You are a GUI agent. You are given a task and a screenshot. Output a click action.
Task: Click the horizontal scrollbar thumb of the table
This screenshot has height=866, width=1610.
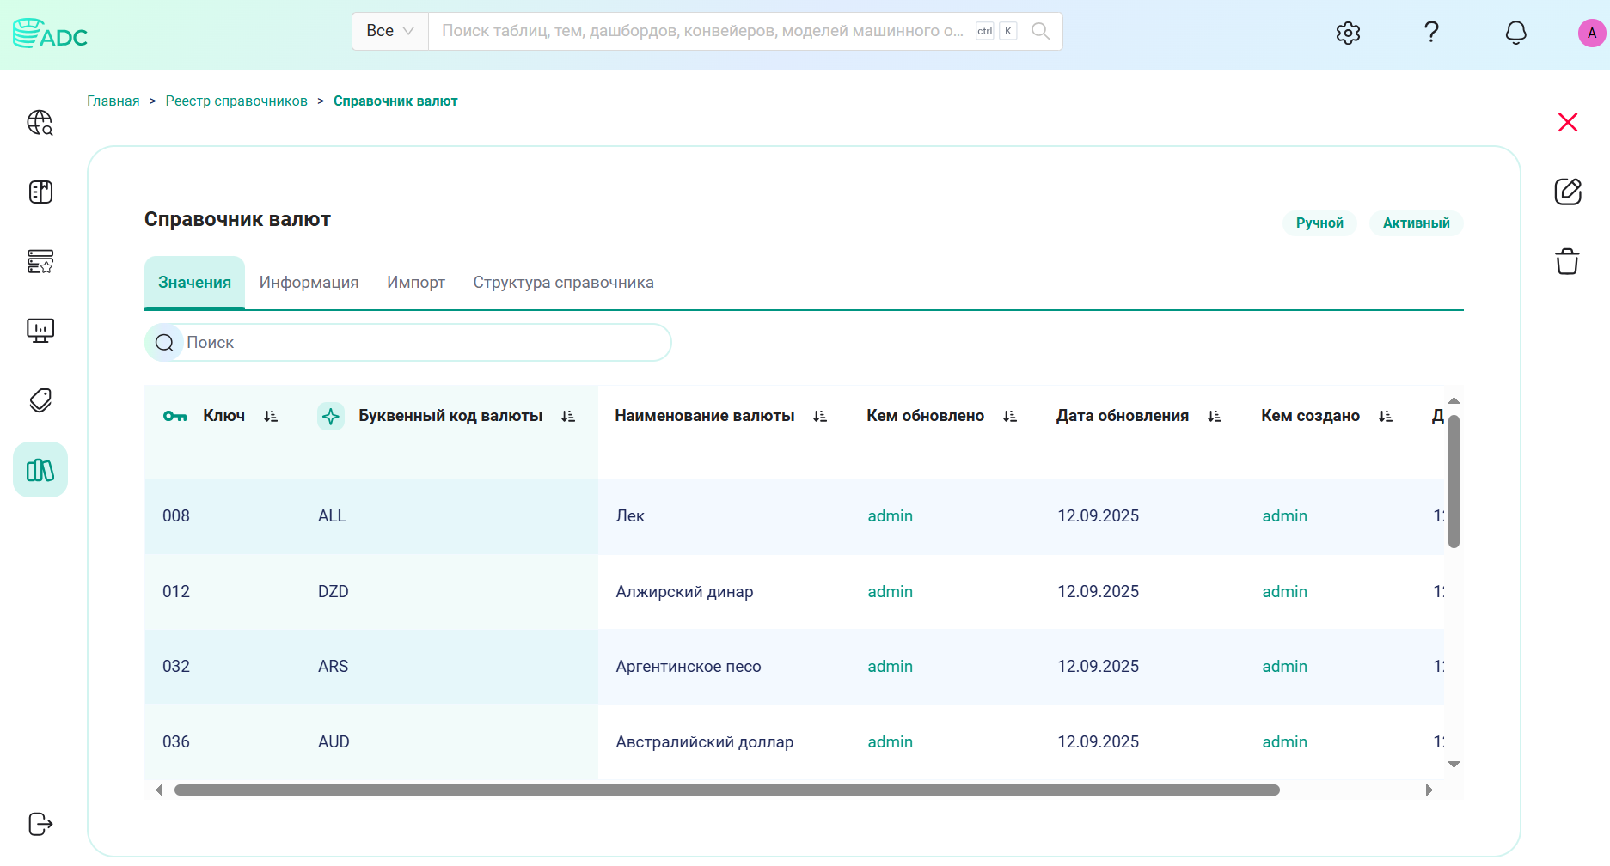click(x=726, y=790)
